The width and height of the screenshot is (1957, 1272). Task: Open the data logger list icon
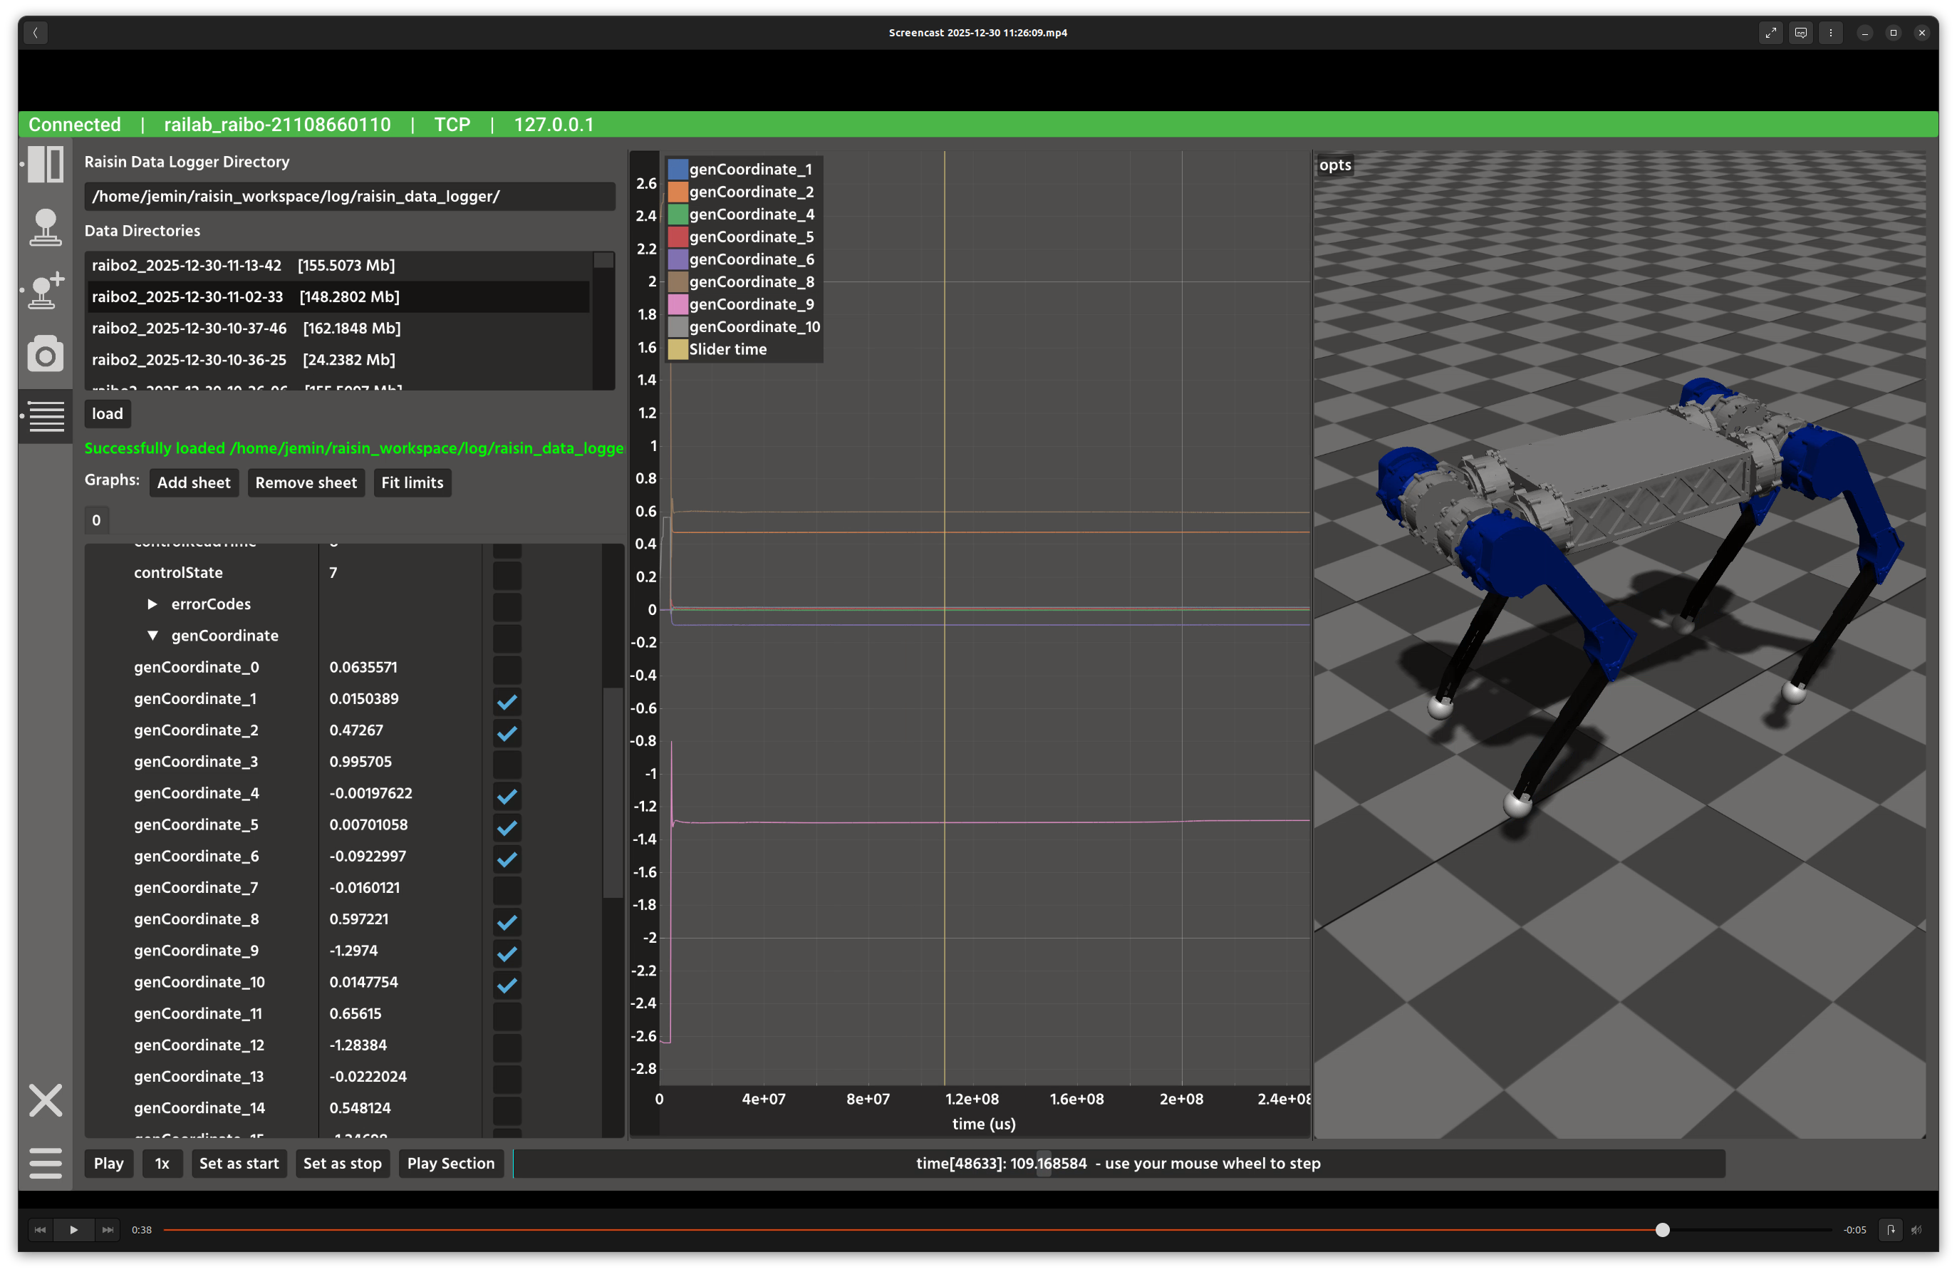click(x=46, y=416)
